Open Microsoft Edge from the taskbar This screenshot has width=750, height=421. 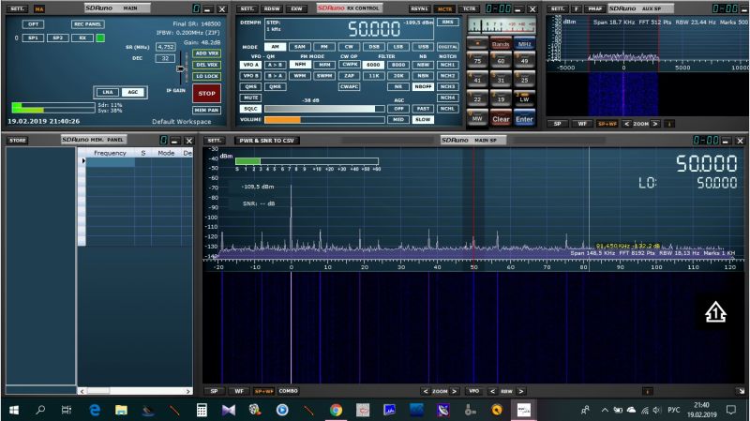[x=95, y=410]
